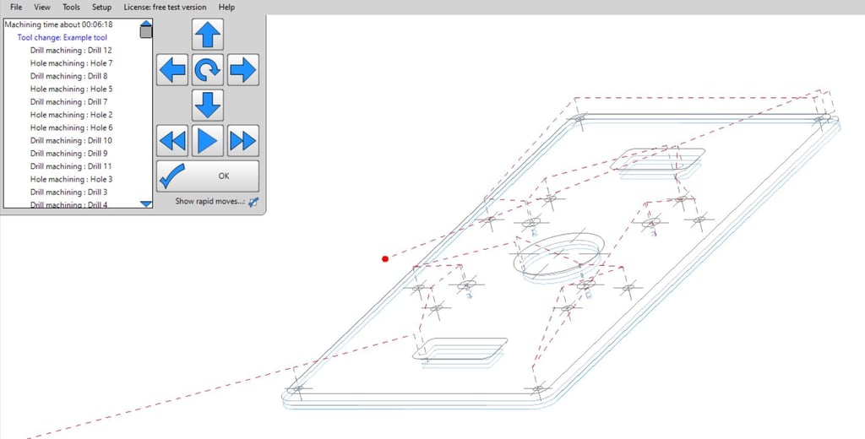Select 'Drill machining : Drill 11'
865x439 pixels.
click(71, 166)
